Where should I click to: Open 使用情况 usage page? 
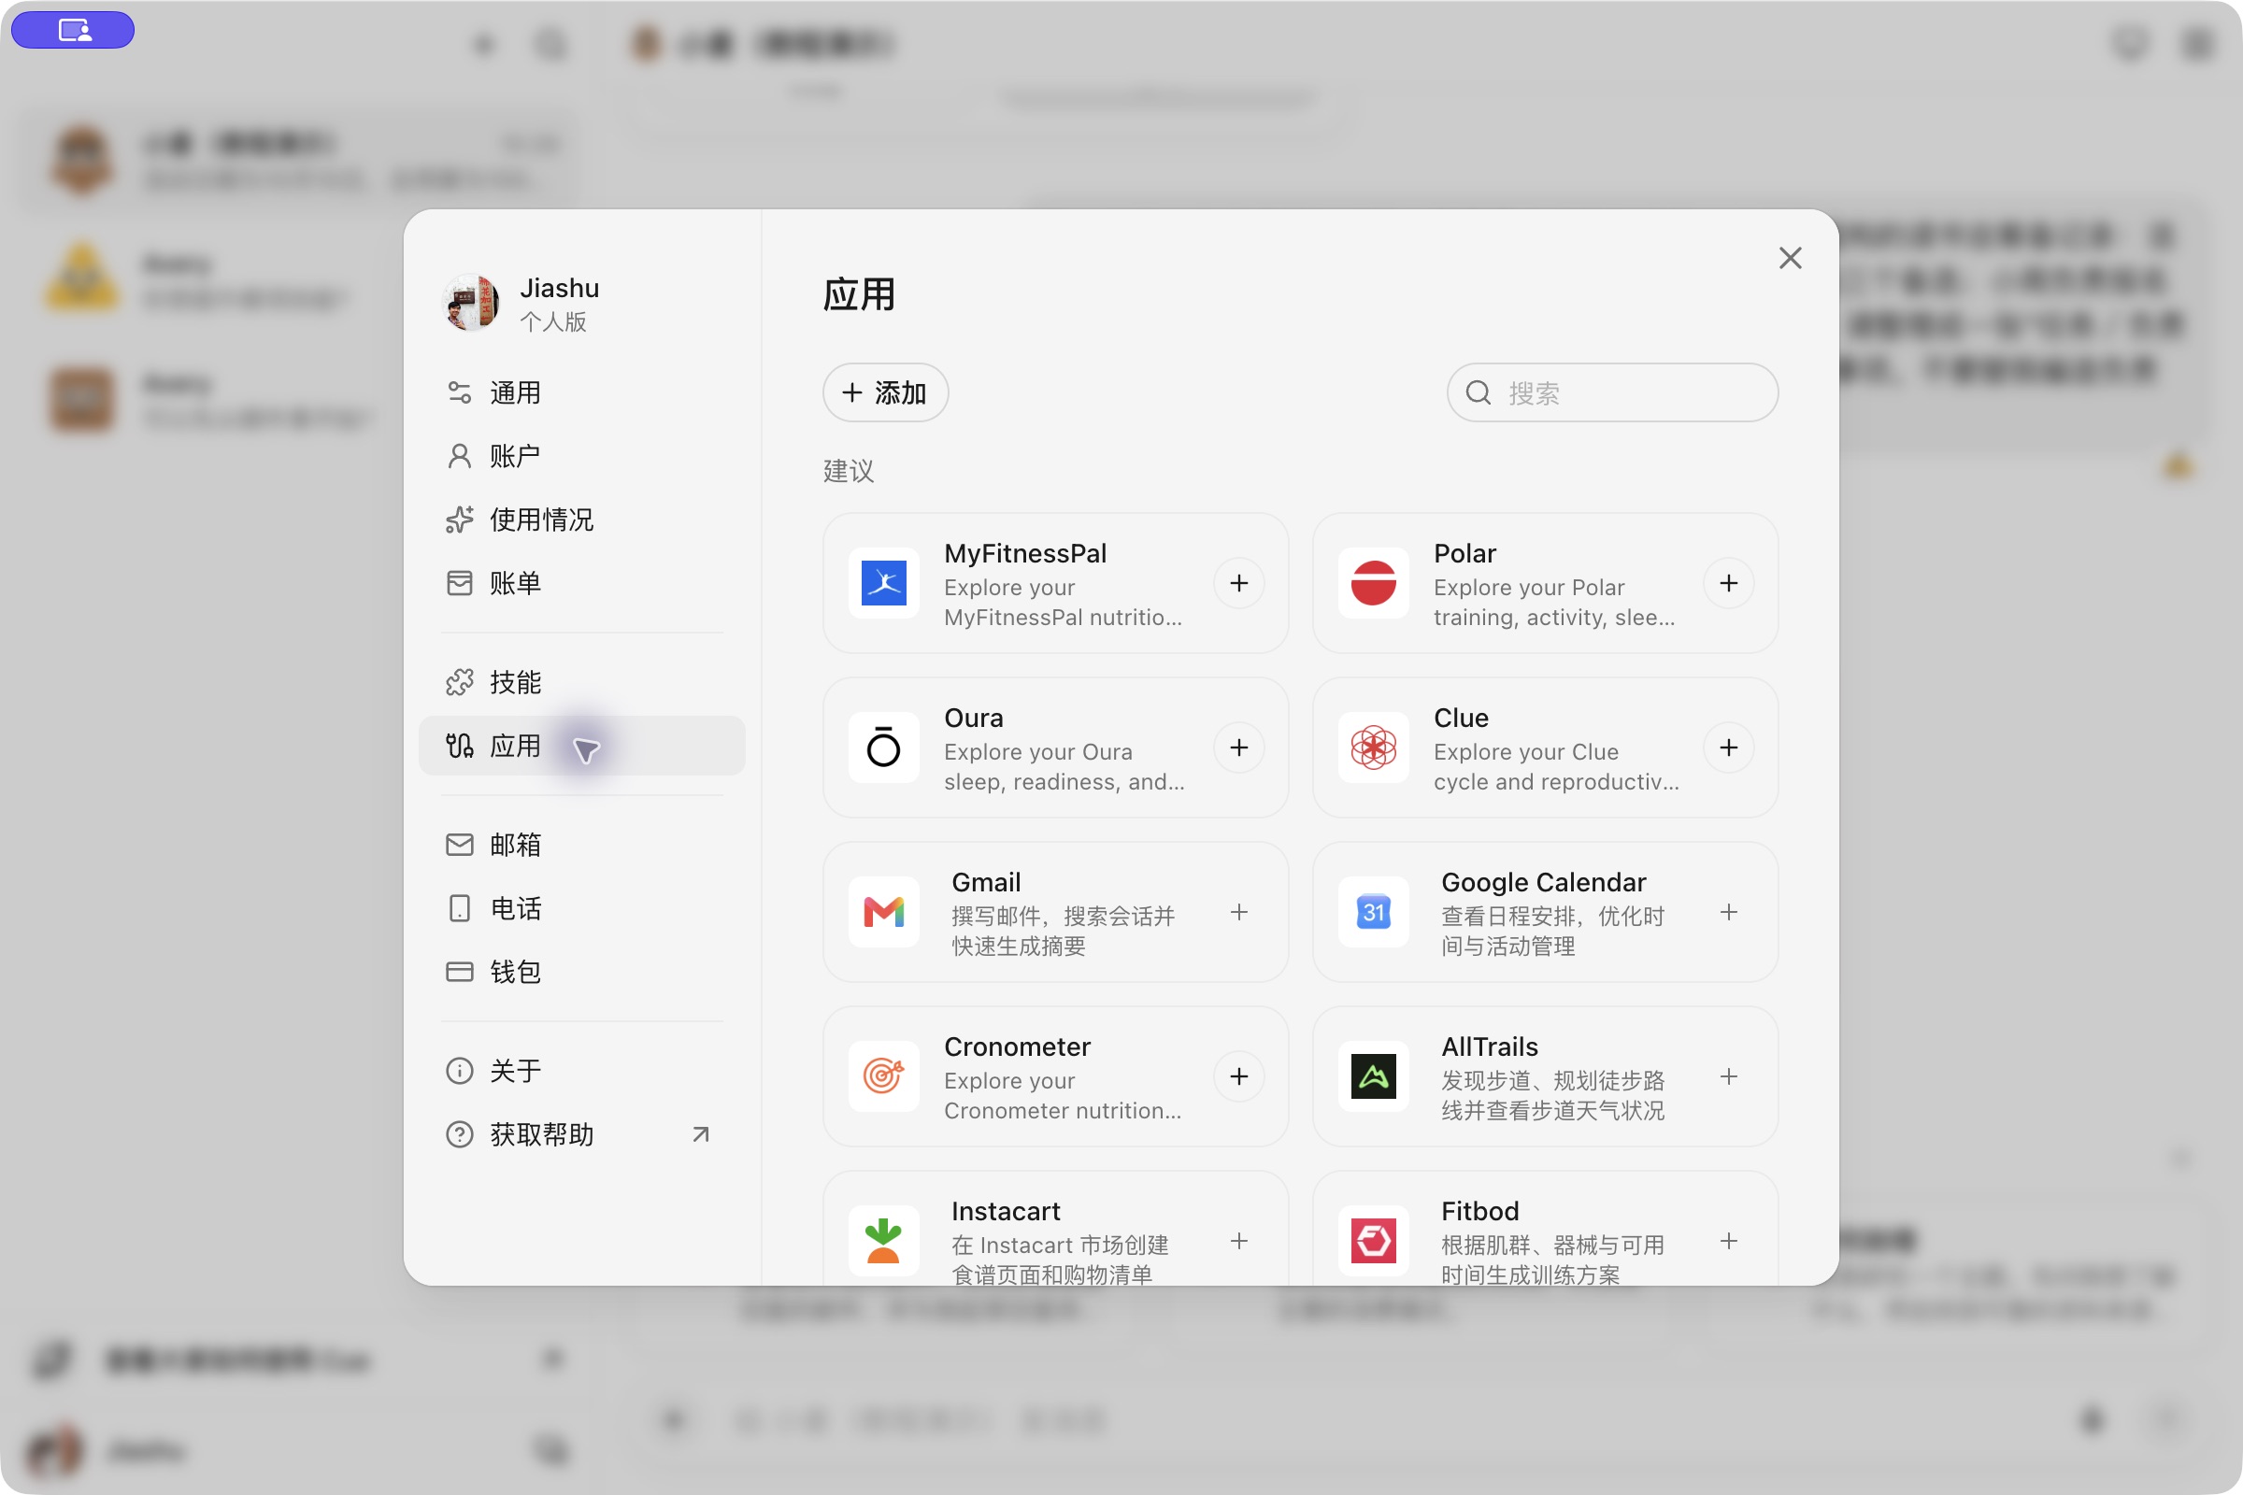coord(581,520)
